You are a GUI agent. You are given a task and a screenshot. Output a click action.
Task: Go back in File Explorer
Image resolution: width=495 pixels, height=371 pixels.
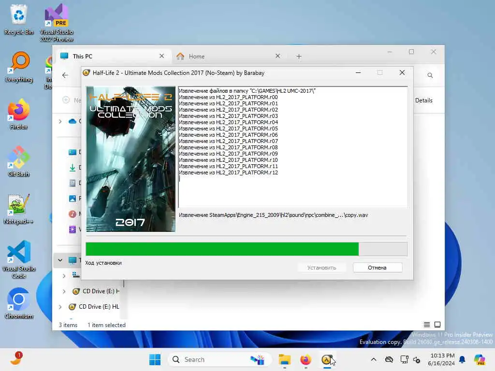coord(65,75)
